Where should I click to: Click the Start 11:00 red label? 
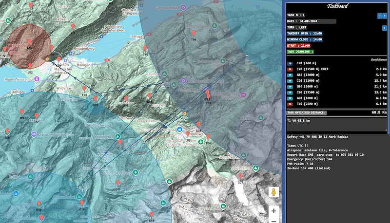click(x=298, y=46)
